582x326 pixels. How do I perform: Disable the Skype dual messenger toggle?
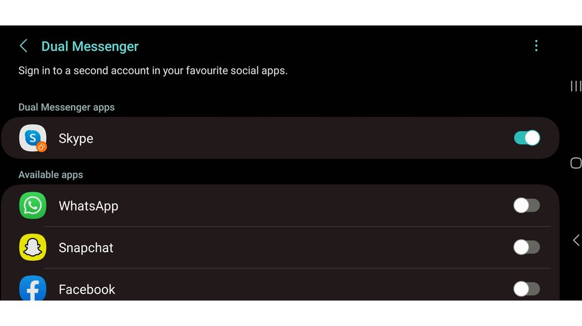point(527,138)
